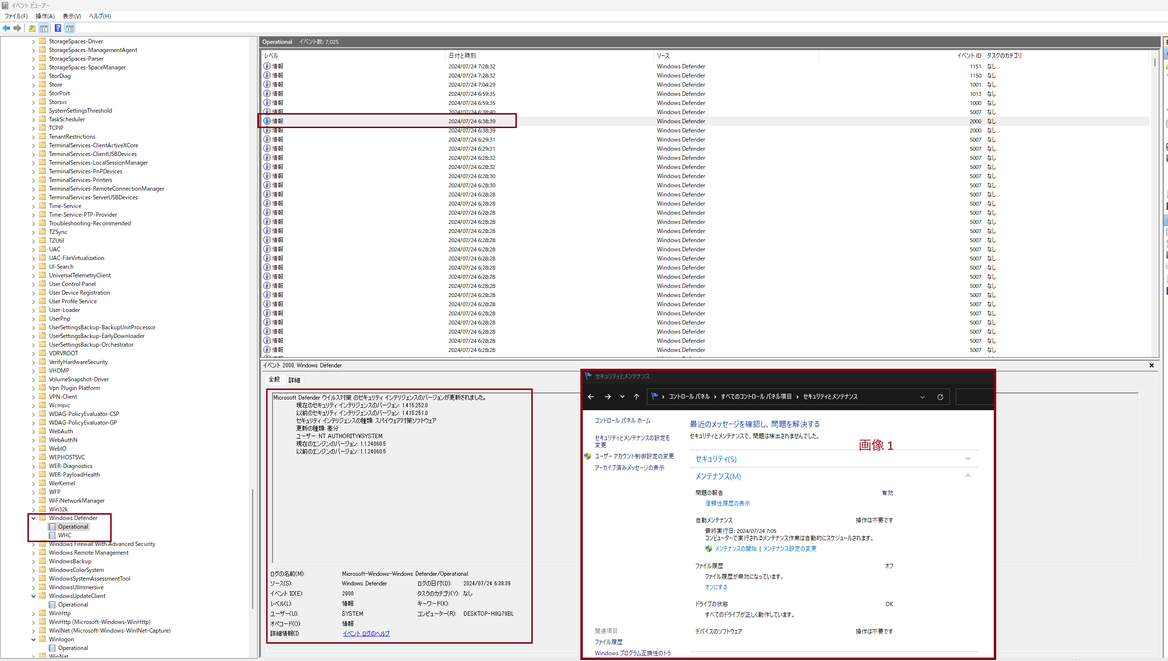Screen dimensions: 1168x661
Task: Expand the セキュリティ(S) section chevron
Action: pos(968,459)
